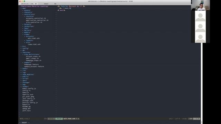Open jest.config.js file
Screen dimensions: 221x124
(29, 99)
